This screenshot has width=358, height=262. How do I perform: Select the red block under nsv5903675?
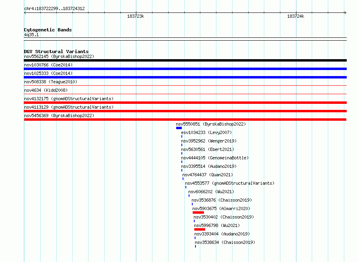coord(198,212)
